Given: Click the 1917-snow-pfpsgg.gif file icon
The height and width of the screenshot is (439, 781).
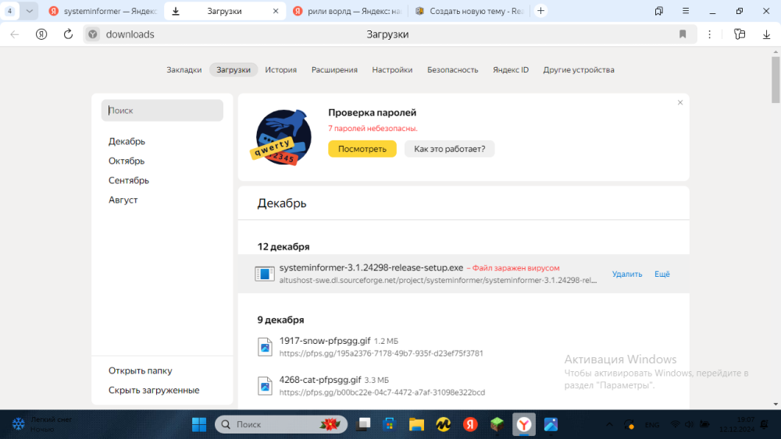Looking at the screenshot, I should (x=265, y=346).
